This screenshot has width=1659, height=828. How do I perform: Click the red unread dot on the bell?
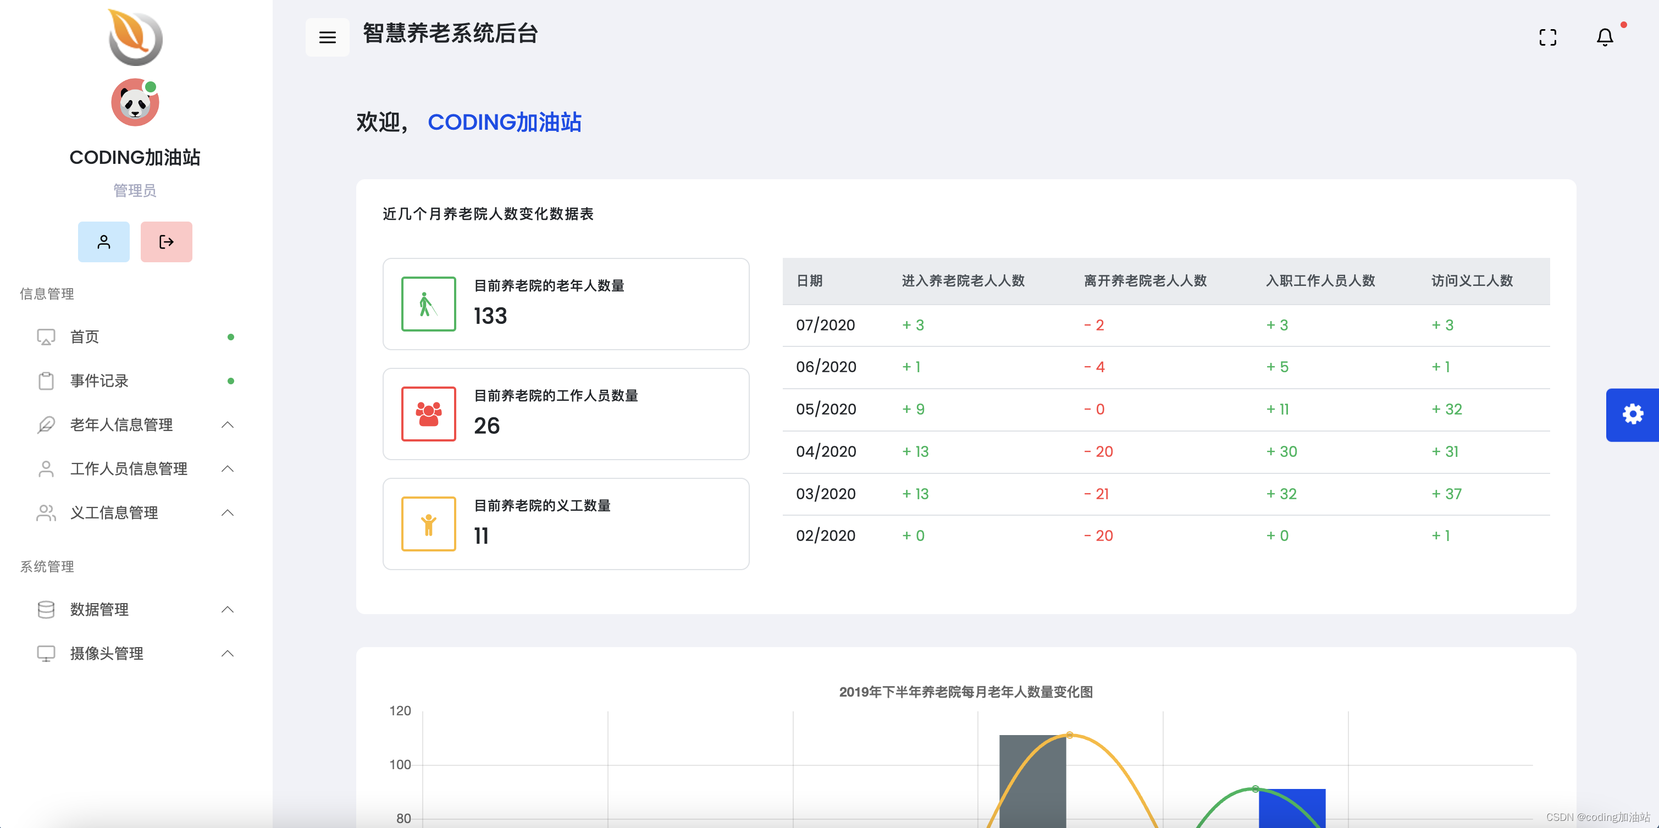(x=1625, y=25)
